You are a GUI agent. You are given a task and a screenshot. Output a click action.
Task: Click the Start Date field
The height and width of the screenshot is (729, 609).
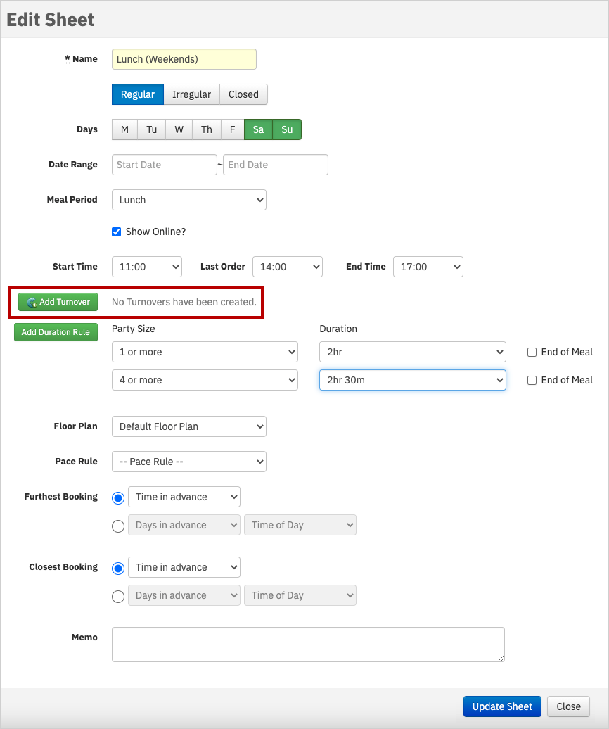[x=165, y=165]
